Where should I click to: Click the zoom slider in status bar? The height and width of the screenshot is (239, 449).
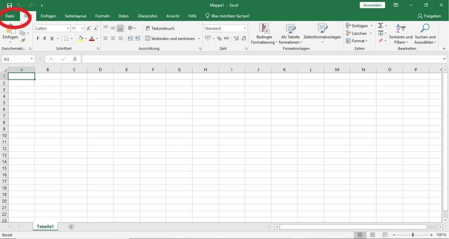click(x=413, y=235)
